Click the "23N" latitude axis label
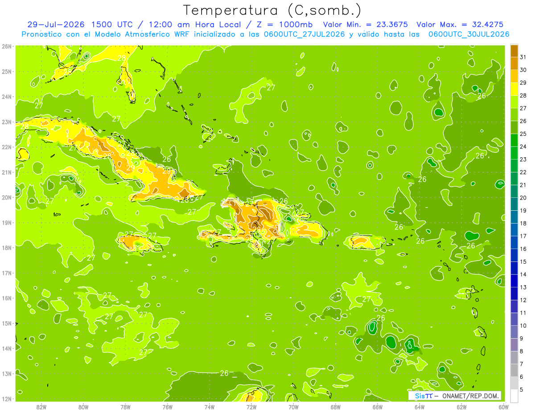 point(6,122)
